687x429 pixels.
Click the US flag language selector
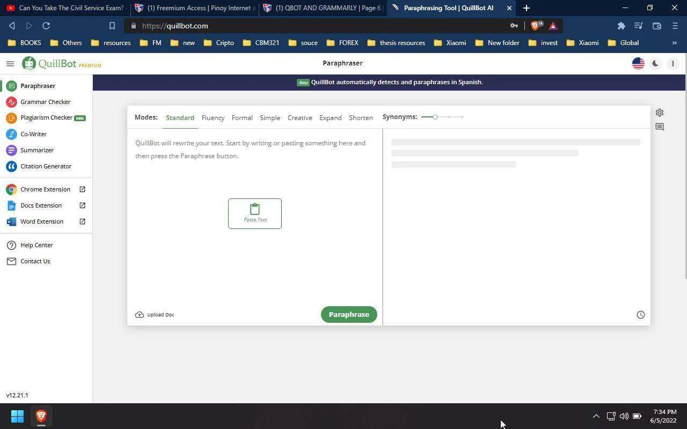click(x=638, y=63)
